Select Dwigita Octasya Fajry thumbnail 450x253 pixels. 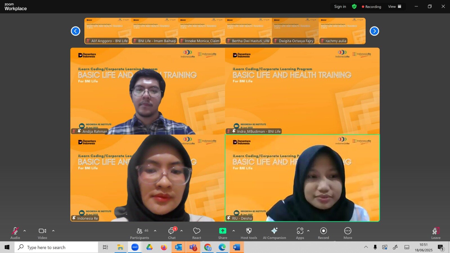295,31
